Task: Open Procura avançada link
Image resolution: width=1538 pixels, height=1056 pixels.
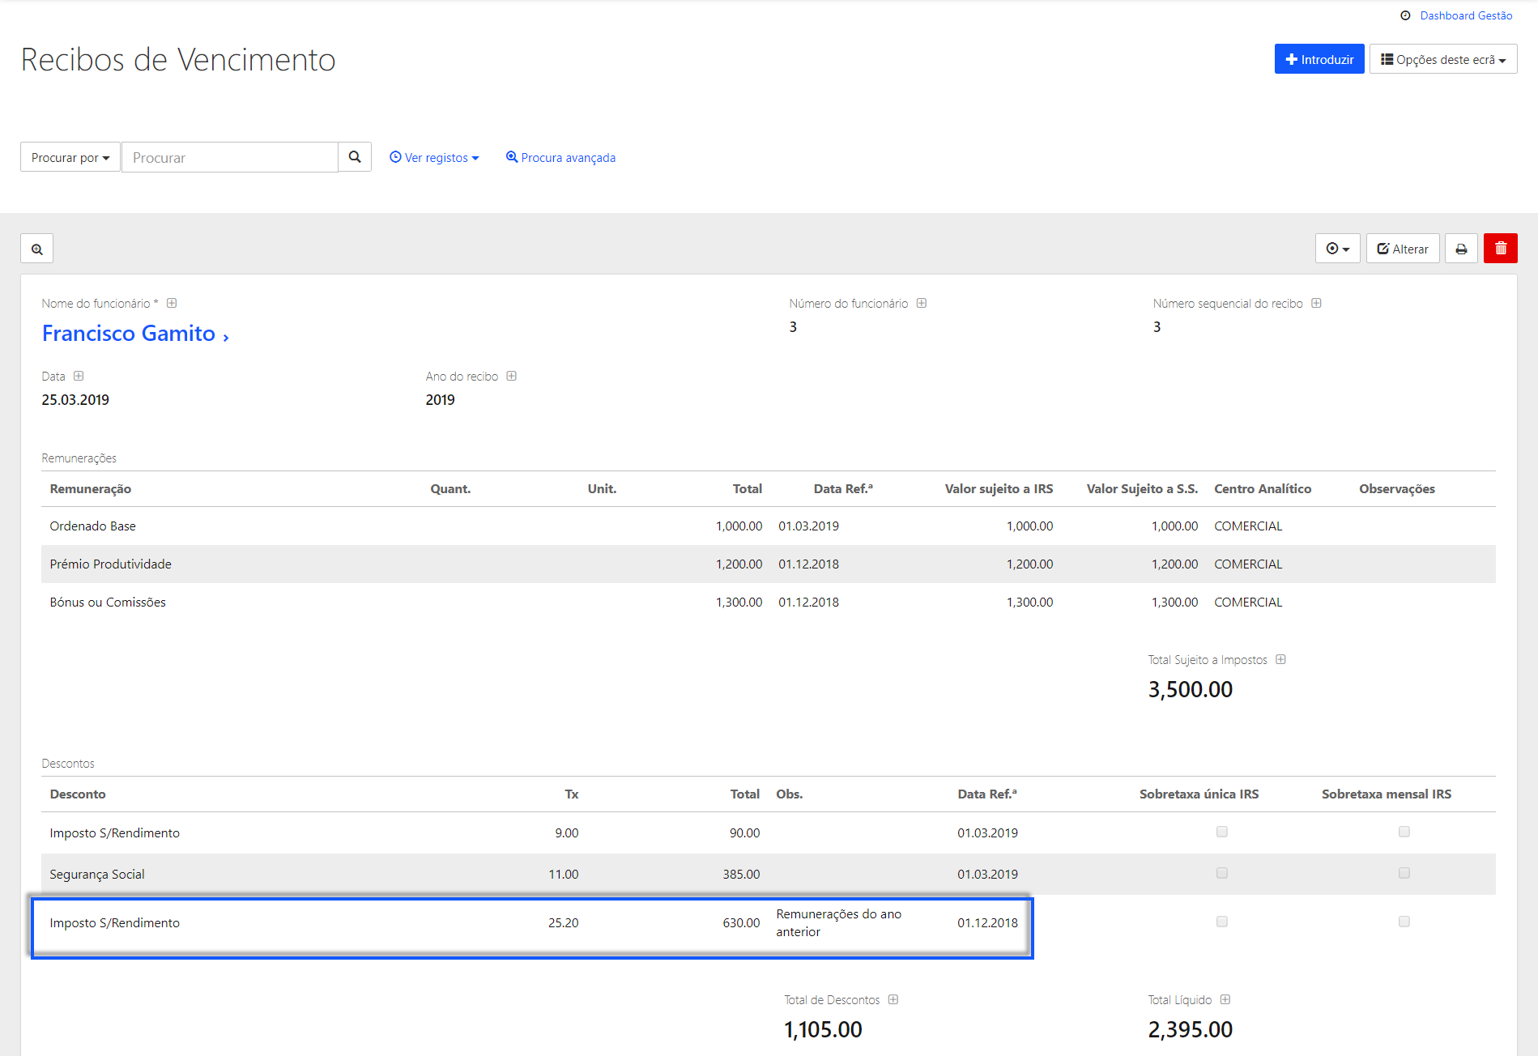Action: point(560,157)
